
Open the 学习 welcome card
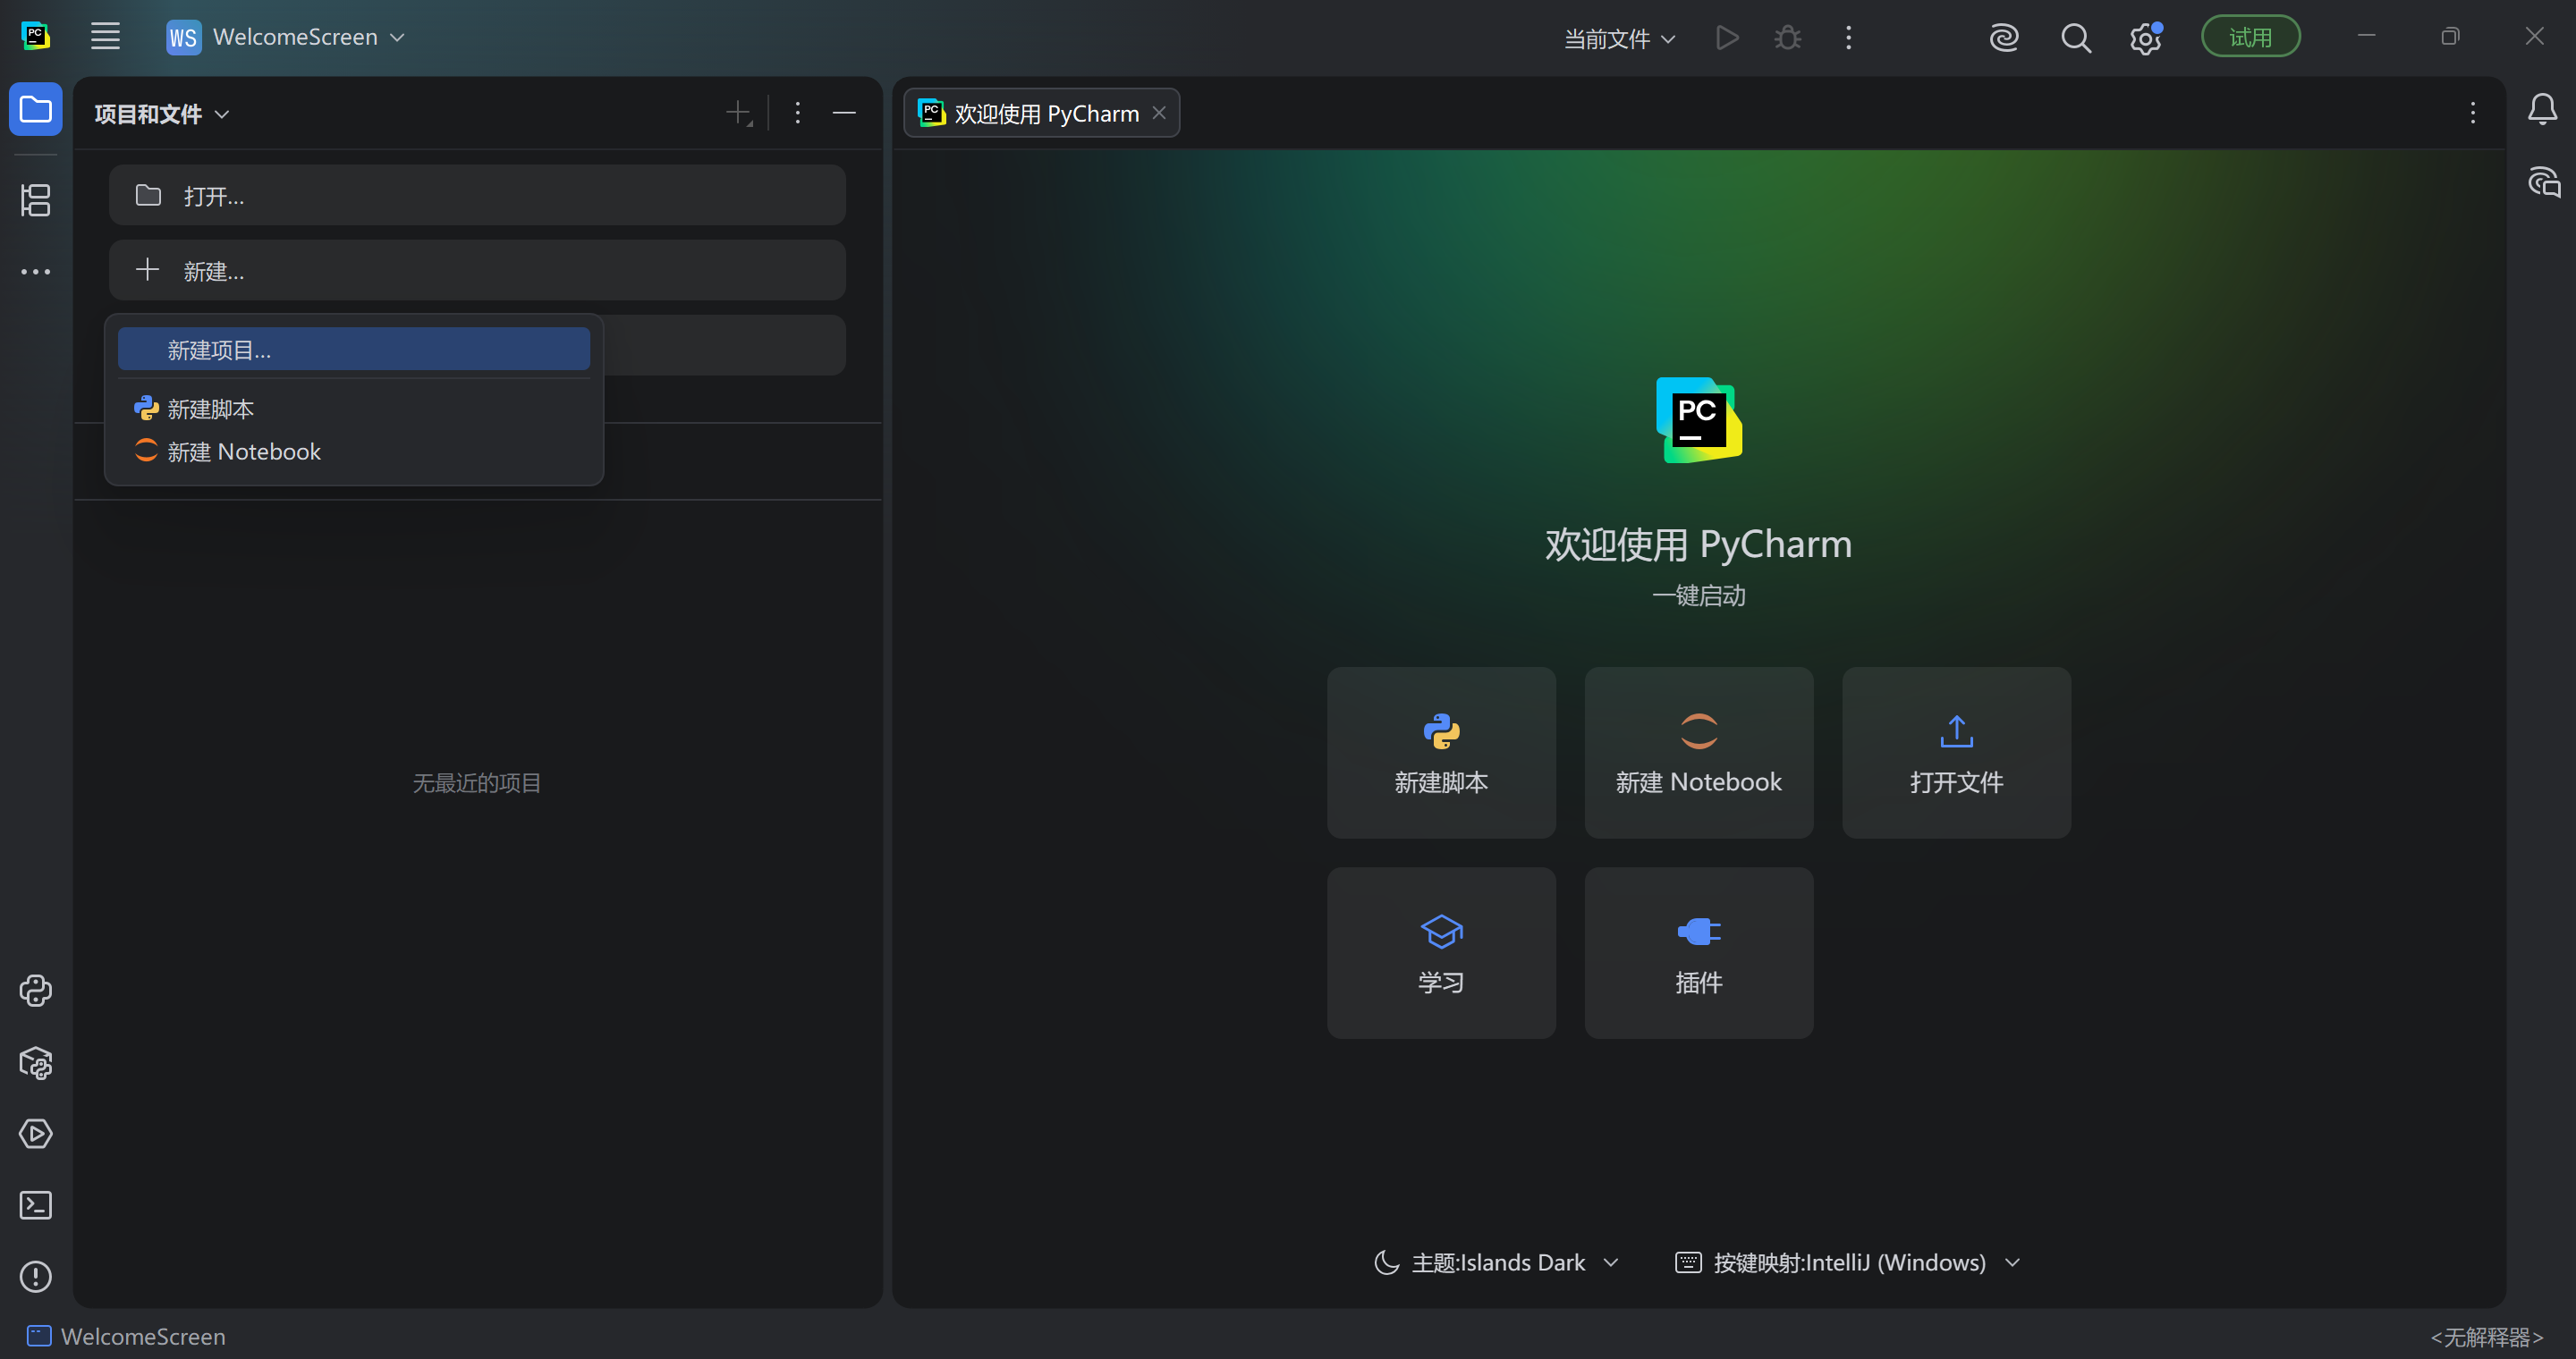(x=1441, y=952)
